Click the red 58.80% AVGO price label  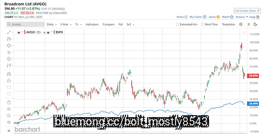point(253,76)
